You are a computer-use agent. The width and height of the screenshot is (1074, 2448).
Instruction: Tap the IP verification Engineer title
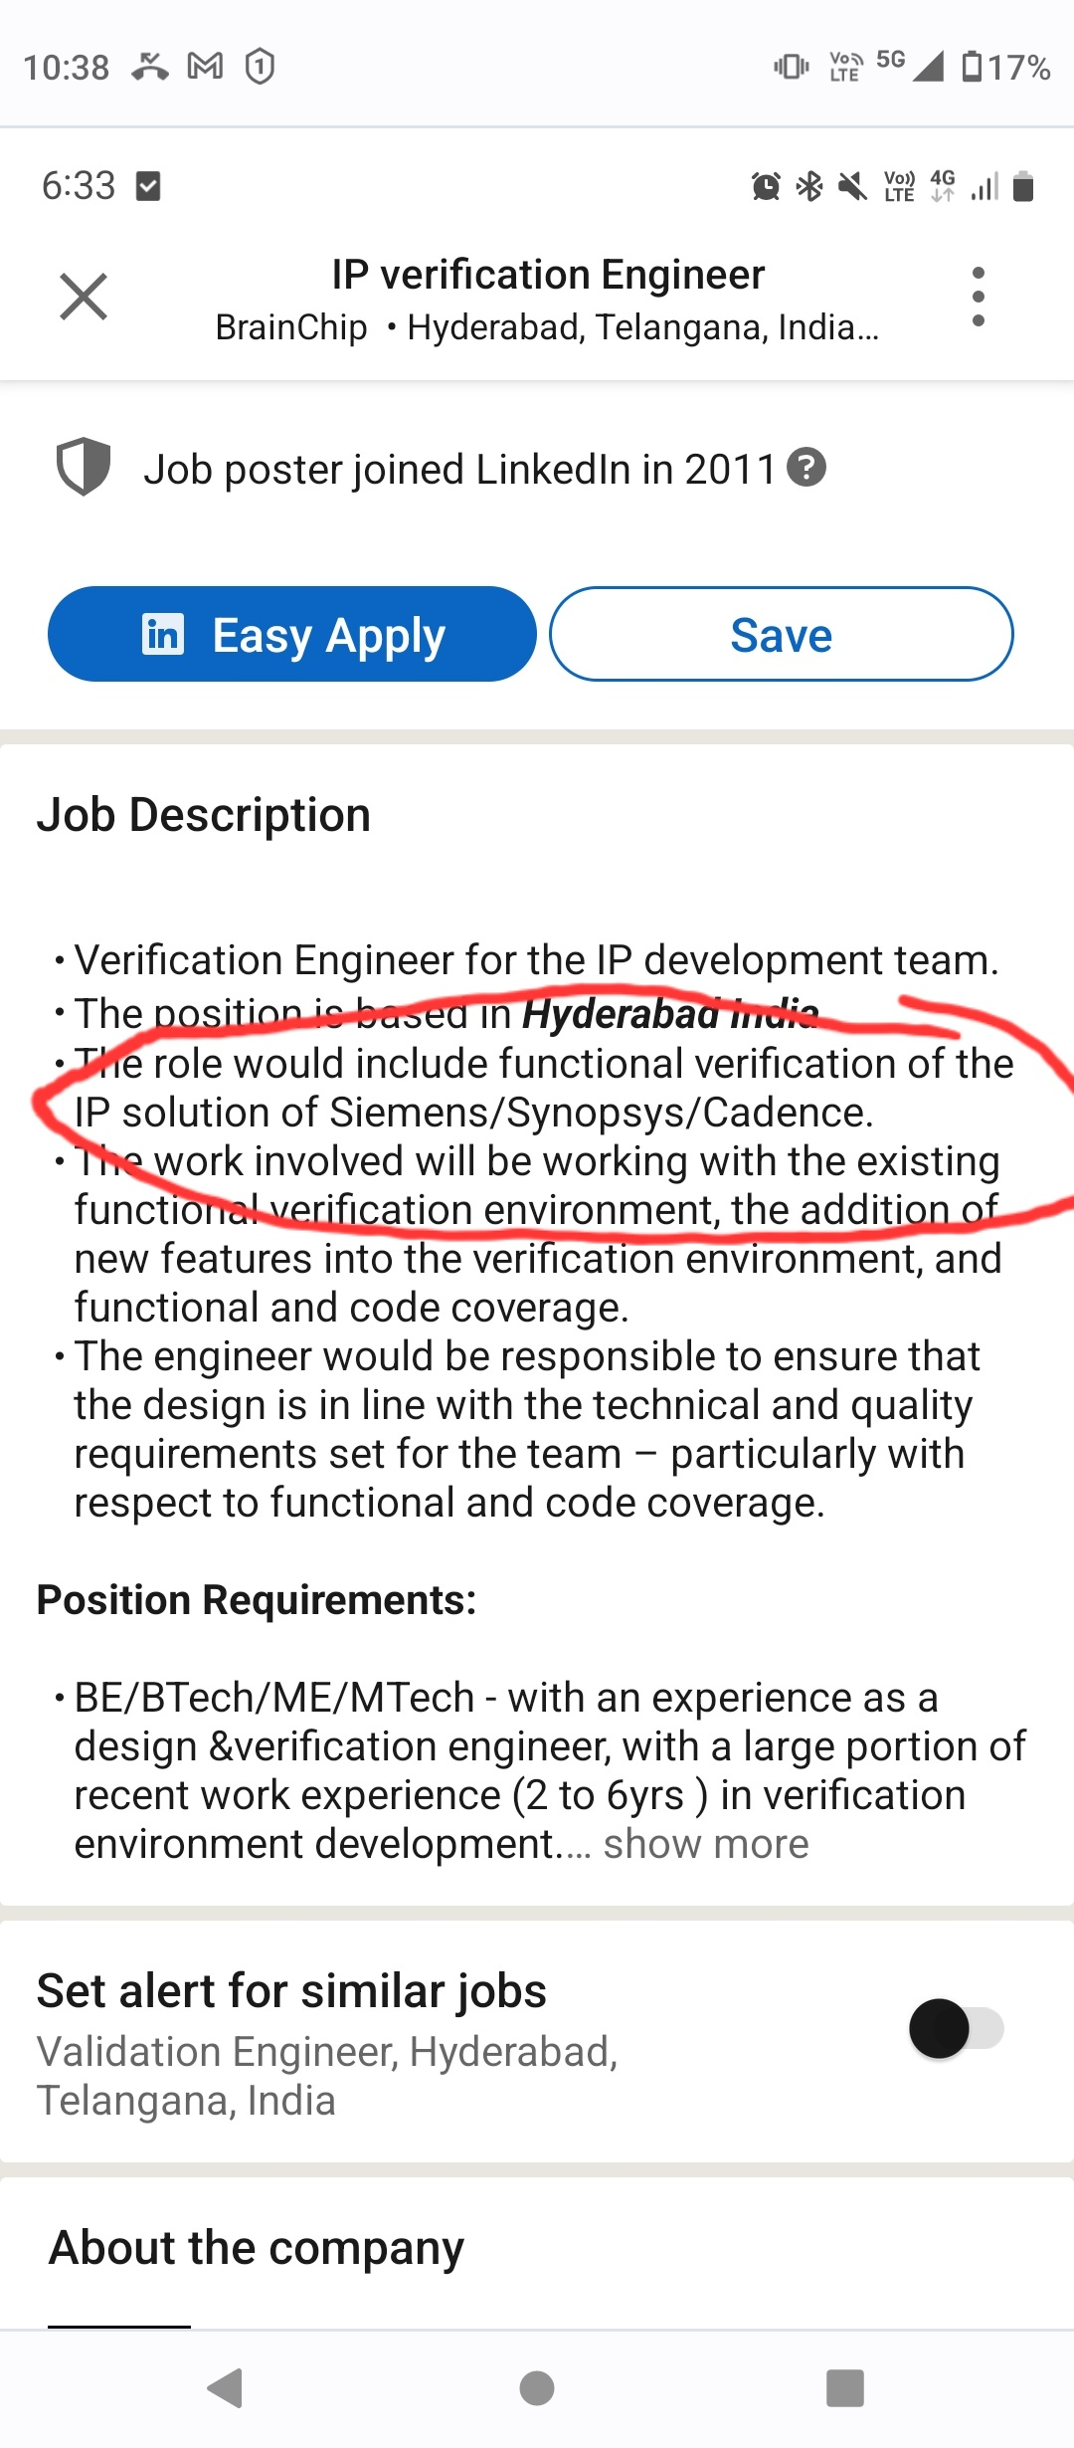tap(548, 275)
